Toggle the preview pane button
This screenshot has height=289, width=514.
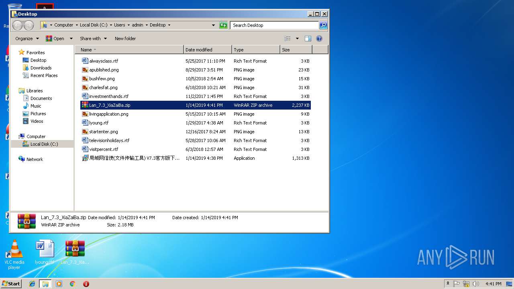tap(308, 39)
